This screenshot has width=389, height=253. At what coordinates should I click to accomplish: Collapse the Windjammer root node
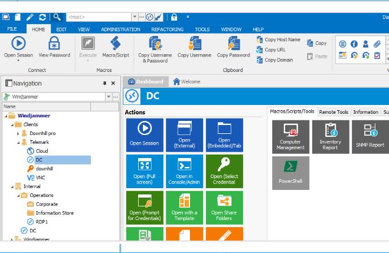tap(6, 116)
